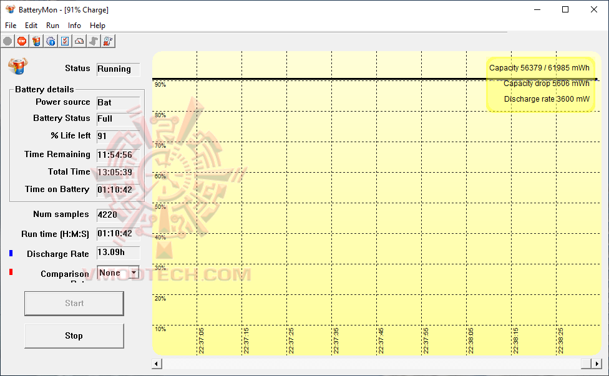Click the Num samples value 4220

pos(118,215)
